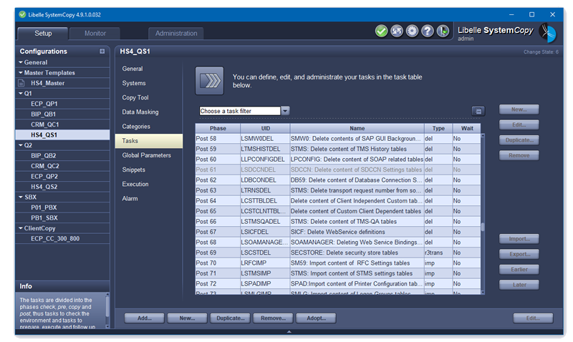Collapse the SBX configuration group

[x=20, y=197]
